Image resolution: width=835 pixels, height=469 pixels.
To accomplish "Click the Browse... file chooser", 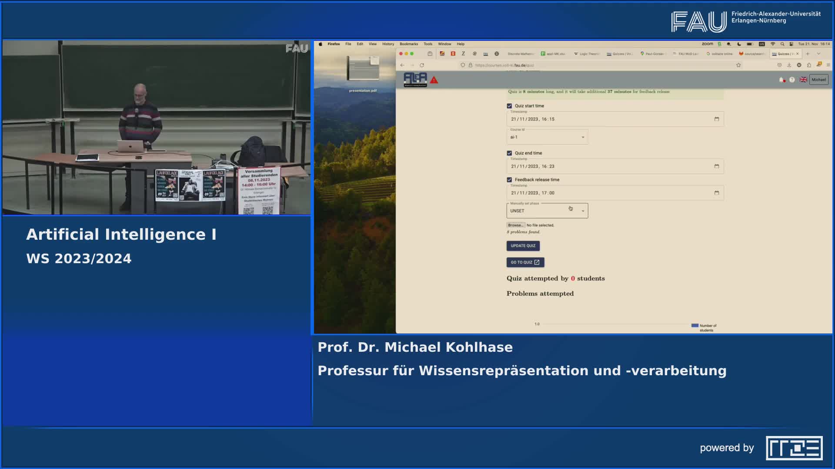I will (x=515, y=225).
